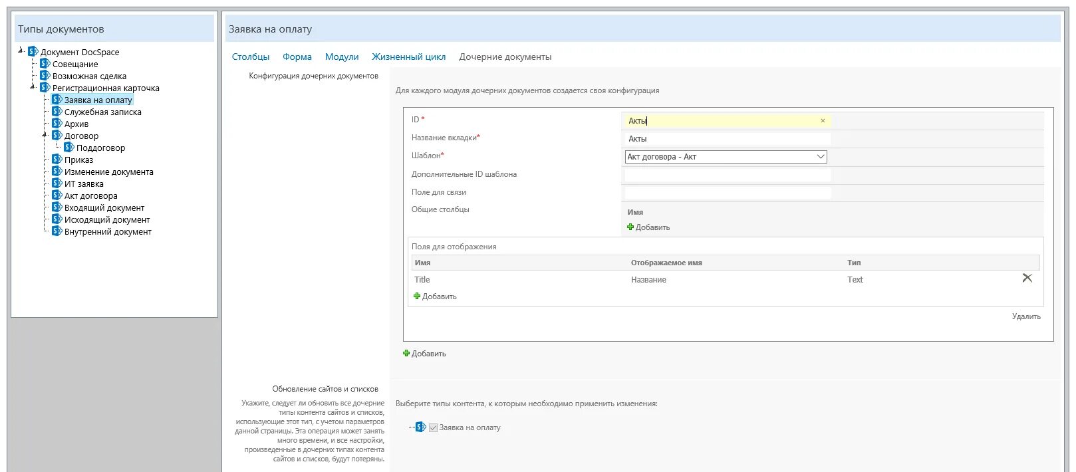Select Служебная записка in the tree
The image size is (1076, 472).
point(103,112)
